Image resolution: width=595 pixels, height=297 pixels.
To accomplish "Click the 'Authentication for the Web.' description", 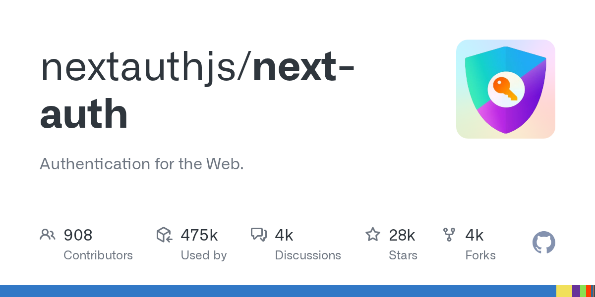I will [142, 164].
